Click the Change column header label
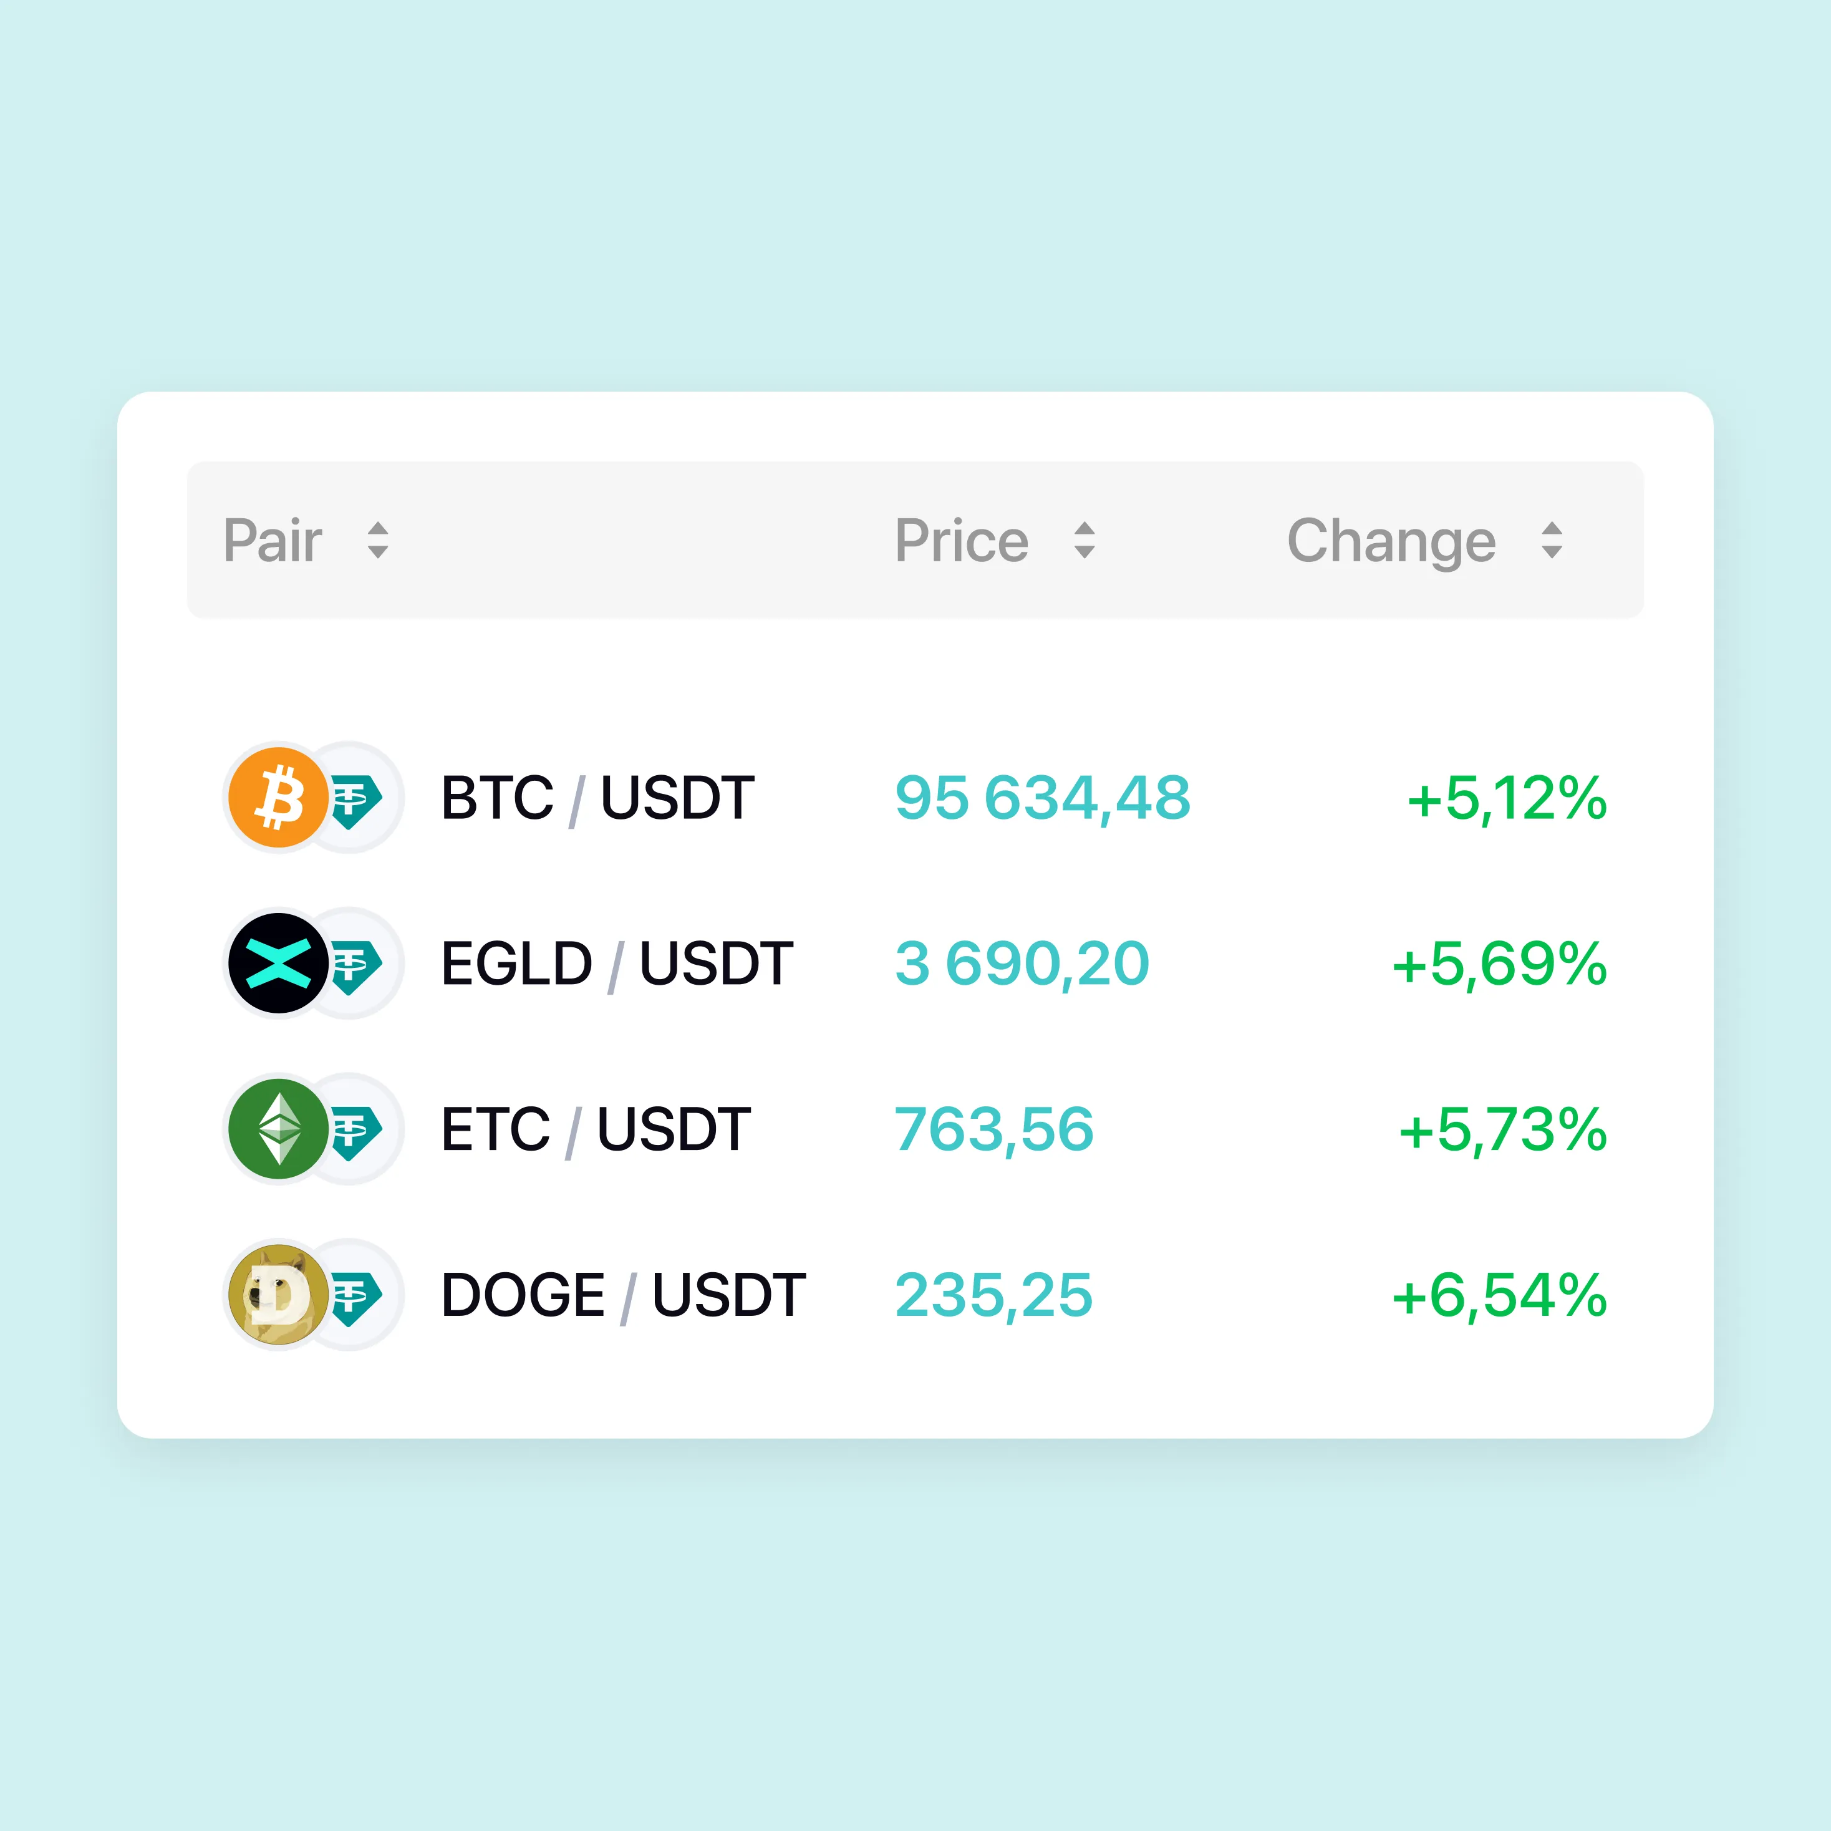1831x1831 pixels. click(1390, 540)
